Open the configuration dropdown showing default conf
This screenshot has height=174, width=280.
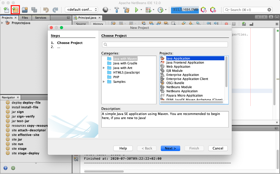point(82,10)
